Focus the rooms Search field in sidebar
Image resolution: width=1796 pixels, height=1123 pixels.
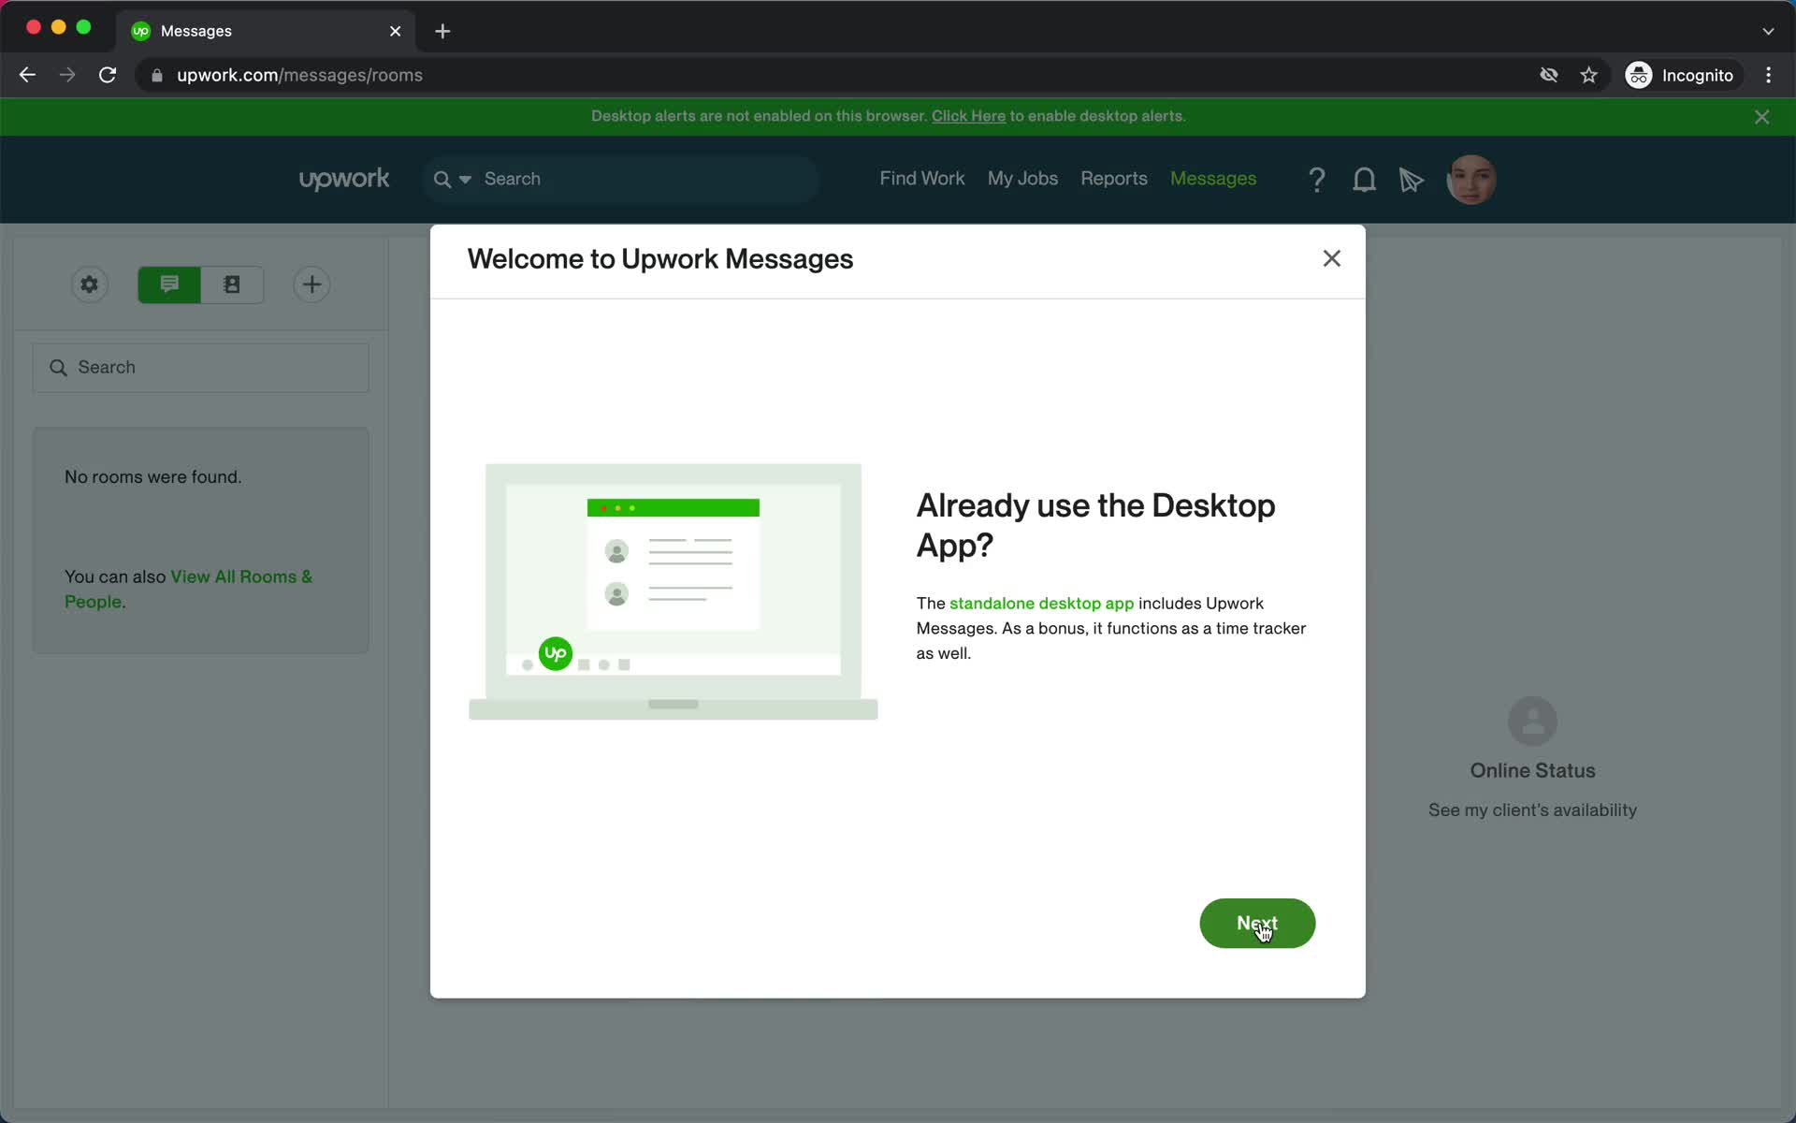pyautogui.click(x=201, y=368)
